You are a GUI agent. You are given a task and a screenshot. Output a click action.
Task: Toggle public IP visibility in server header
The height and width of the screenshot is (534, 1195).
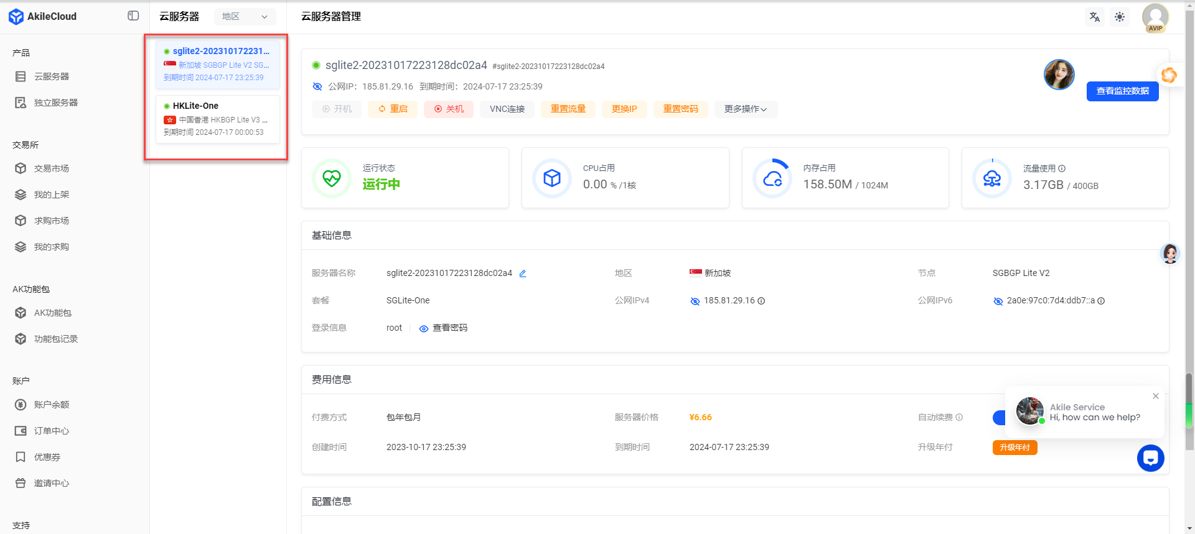pyautogui.click(x=317, y=86)
